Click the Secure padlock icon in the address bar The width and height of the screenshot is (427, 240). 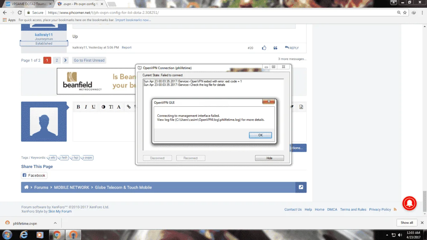(28, 12)
